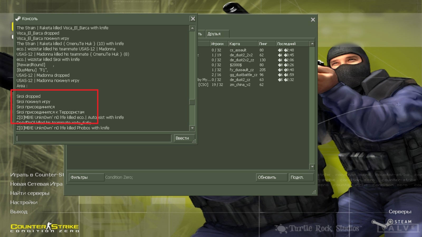Close the server browser window
The height and width of the screenshot is (237, 422).
(313, 20)
